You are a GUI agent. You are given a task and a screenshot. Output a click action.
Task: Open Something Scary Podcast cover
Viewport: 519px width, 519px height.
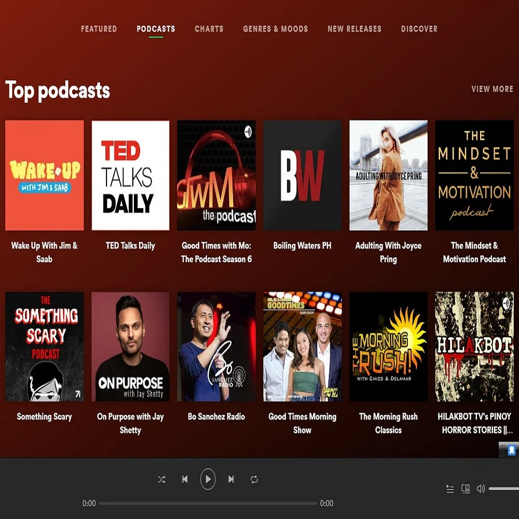pos(44,347)
